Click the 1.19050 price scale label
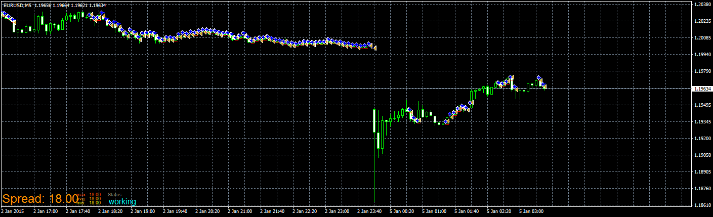 702,155
